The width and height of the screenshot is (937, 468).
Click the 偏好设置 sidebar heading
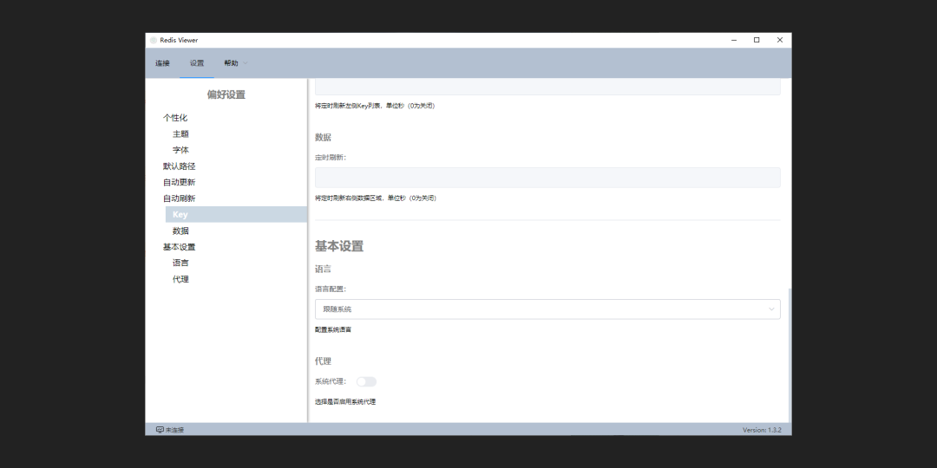pyautogui.click(x=226, y=94)
